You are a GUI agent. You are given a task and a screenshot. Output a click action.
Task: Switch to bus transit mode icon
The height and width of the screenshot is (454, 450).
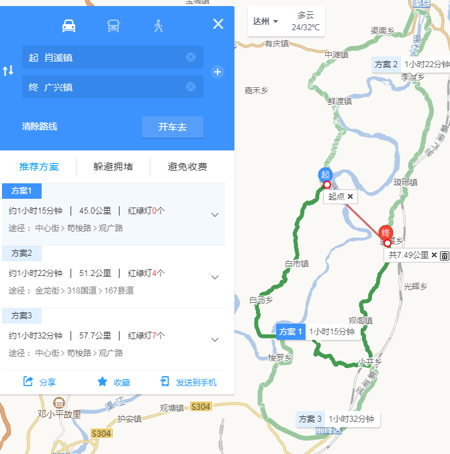[x=114, y=26]
